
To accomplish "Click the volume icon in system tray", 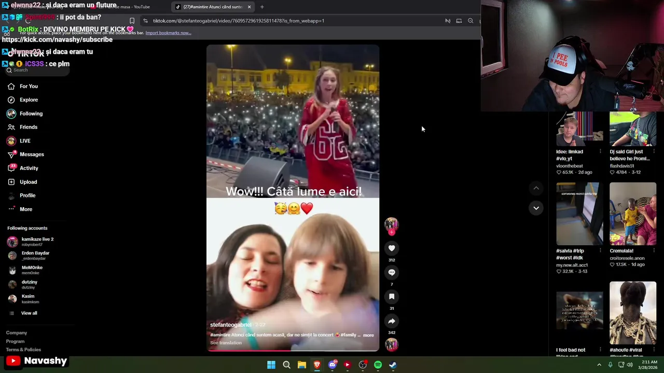I will pos(630,365).
